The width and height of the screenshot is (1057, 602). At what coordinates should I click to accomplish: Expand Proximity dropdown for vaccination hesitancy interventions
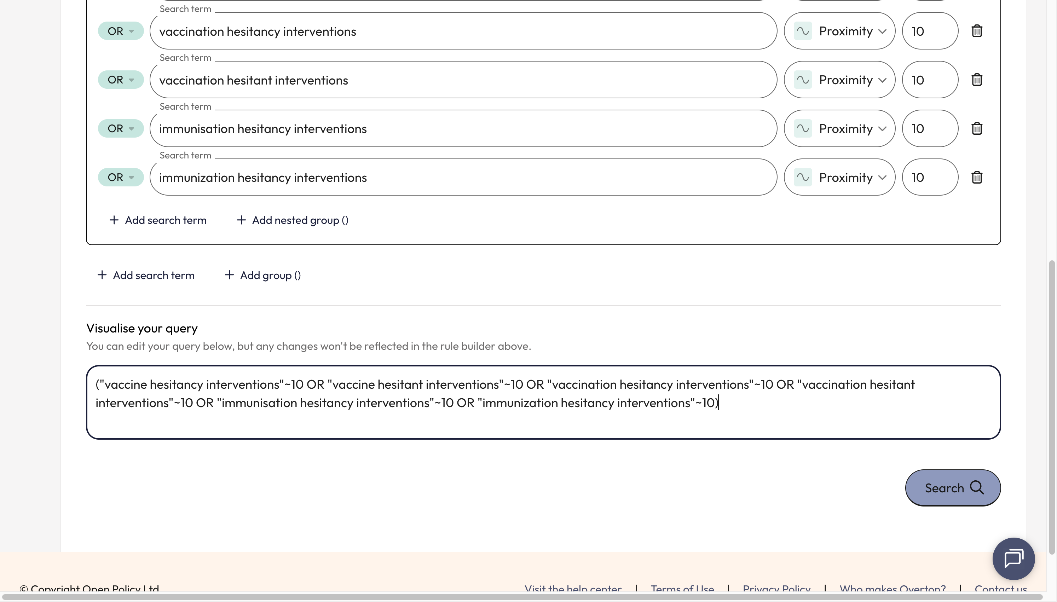[x=839, y=31]
